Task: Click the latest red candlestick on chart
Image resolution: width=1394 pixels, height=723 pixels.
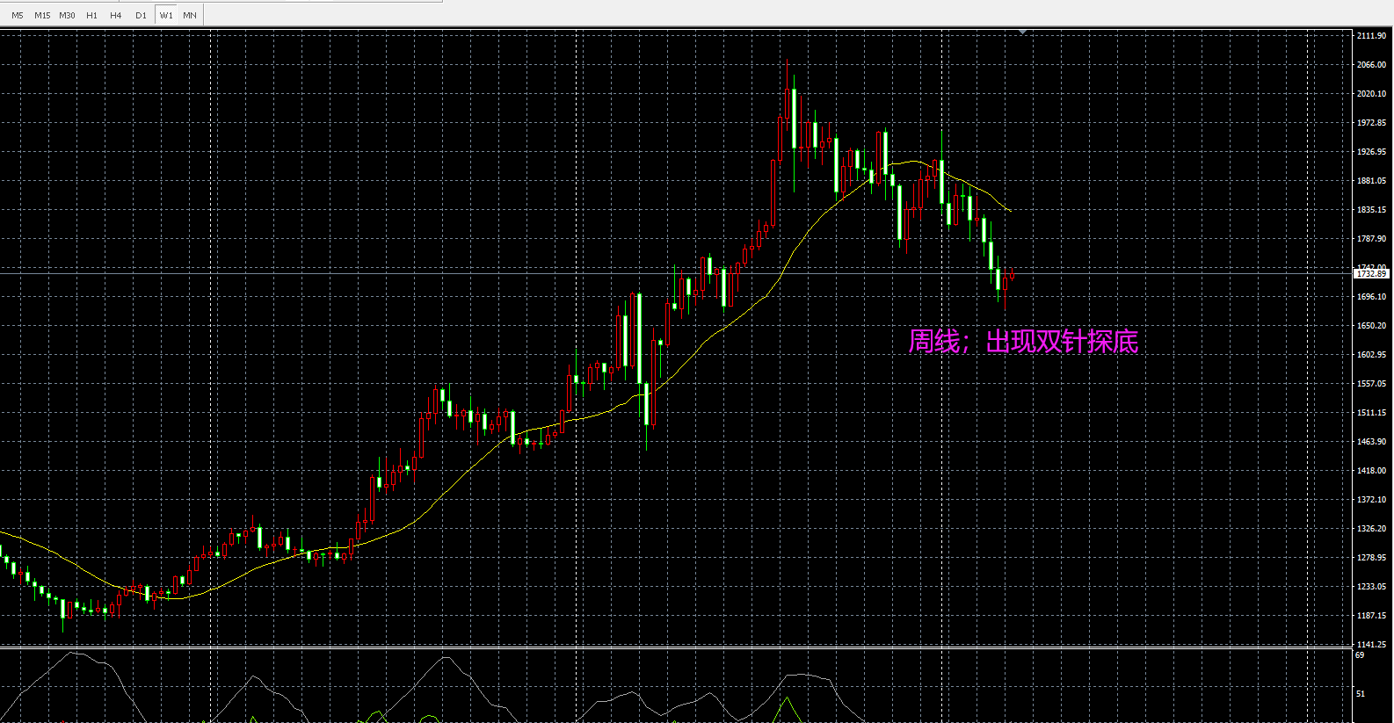Action: (1013, 277)
